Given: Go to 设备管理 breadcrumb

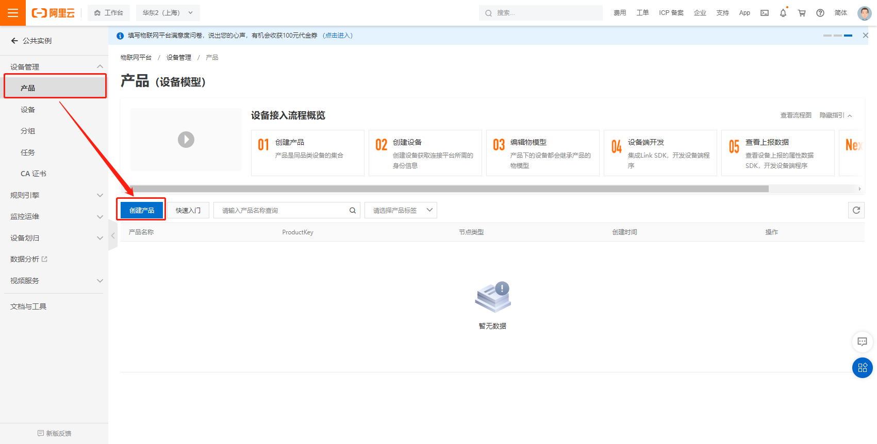Looking at the screenshot, I should click(178, 58).
